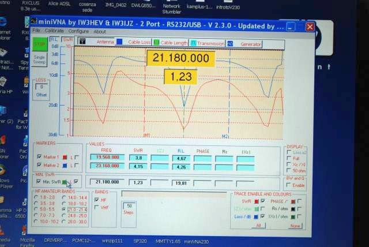Click the blue Marker 2 colour swatch
The image size is (369, 247).
coord(65,166)
